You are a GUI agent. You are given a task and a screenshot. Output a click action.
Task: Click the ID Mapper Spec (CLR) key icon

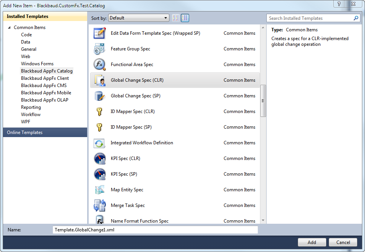coord(100,111)
